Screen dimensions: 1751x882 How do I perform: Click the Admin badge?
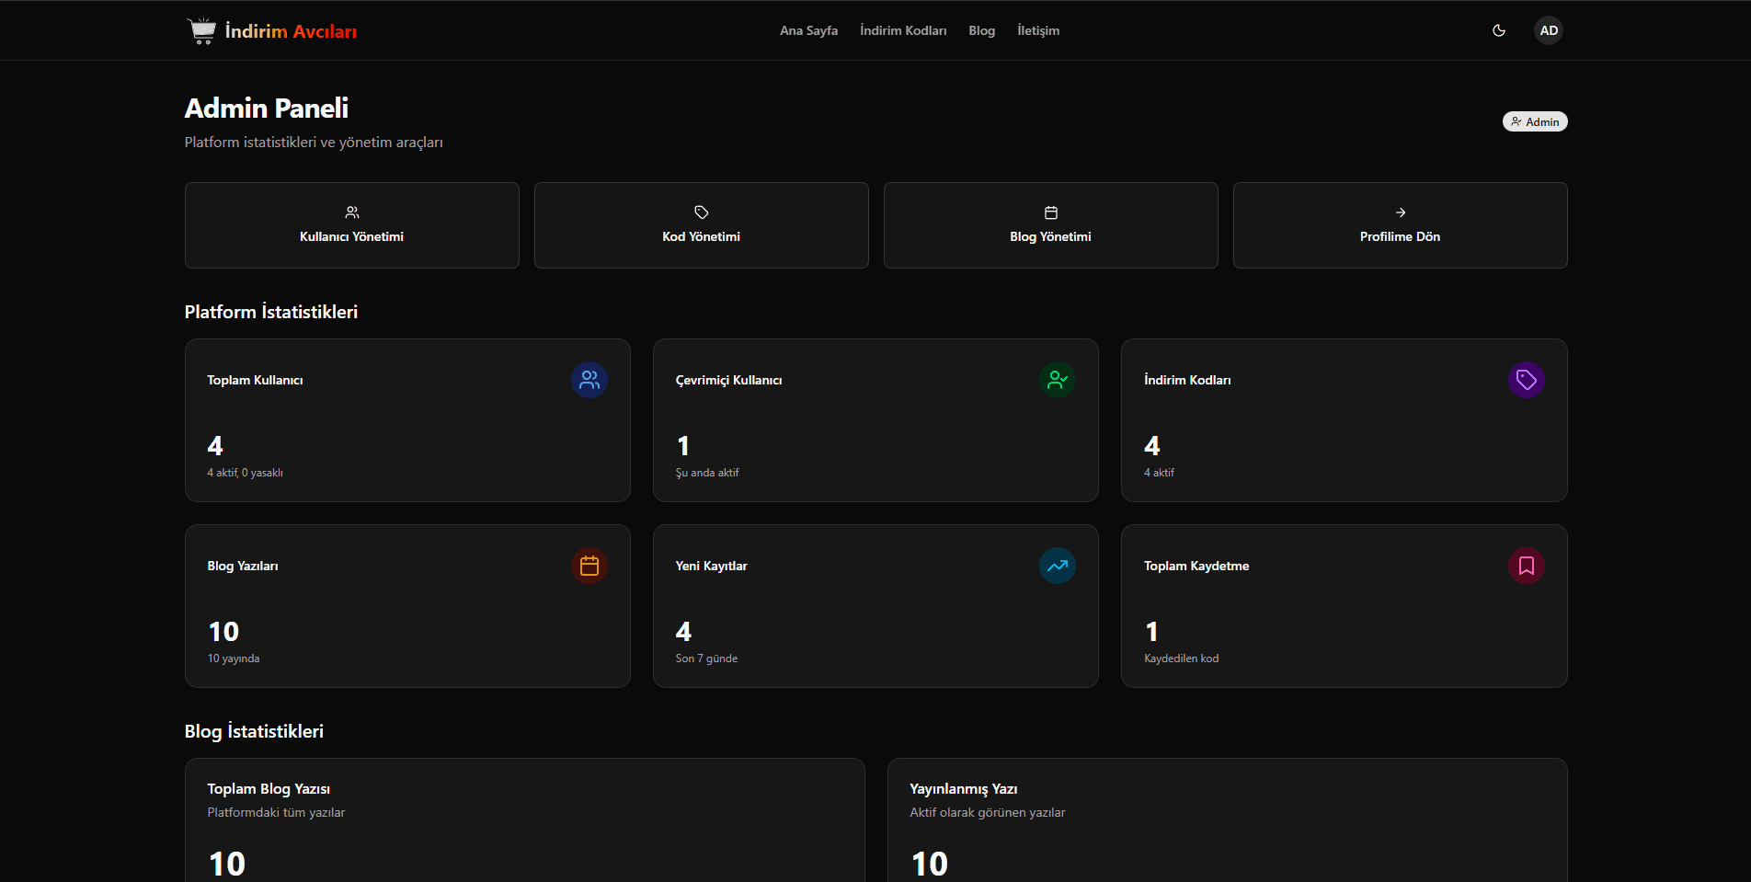(1534, 120)
